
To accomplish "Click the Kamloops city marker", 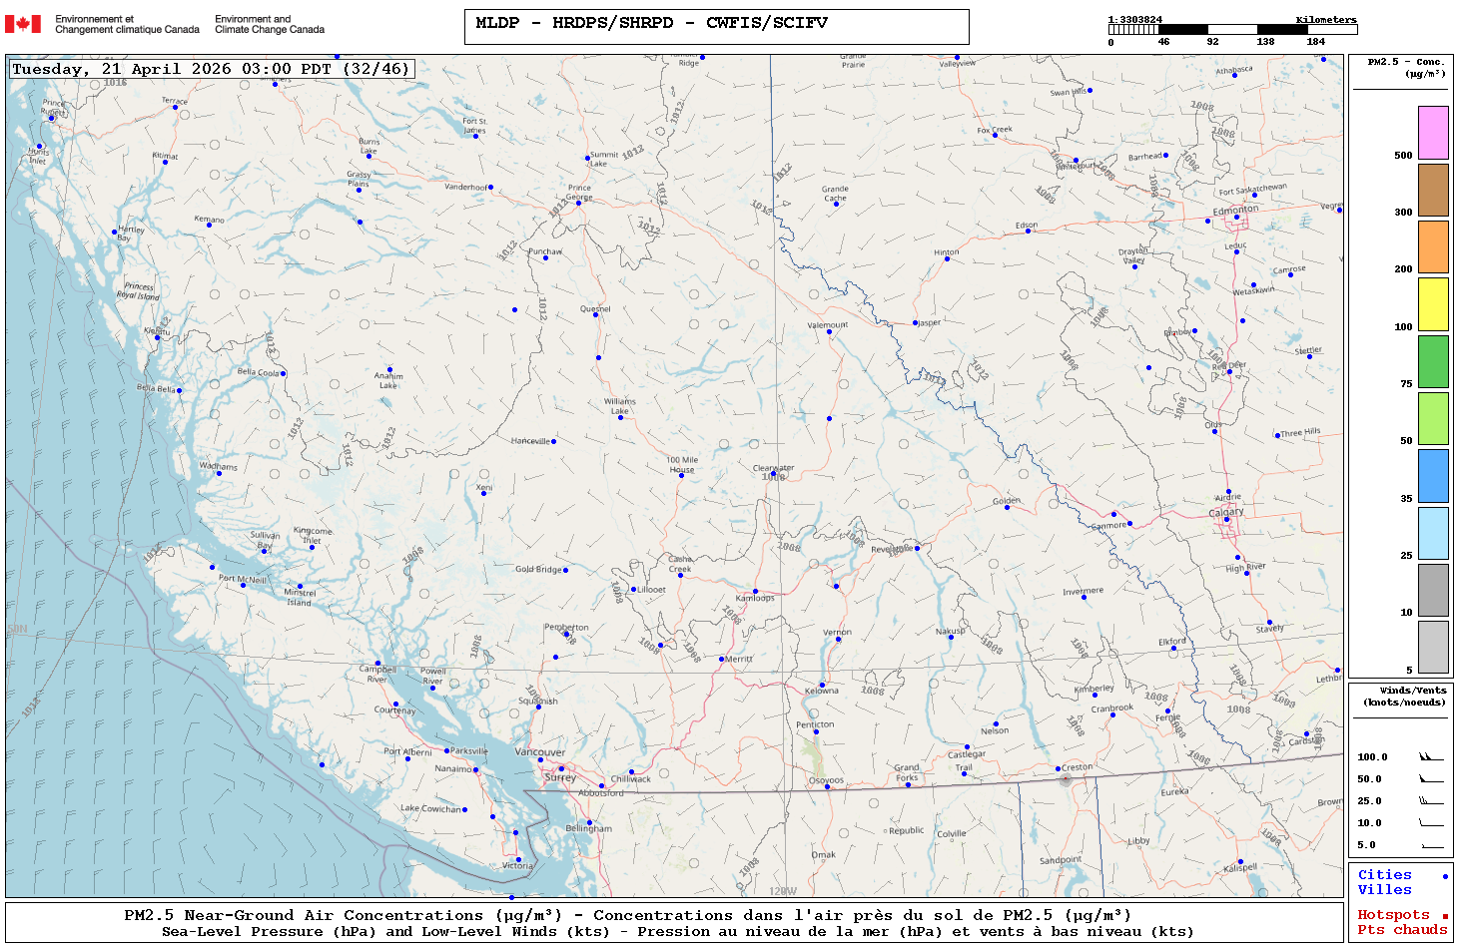I will pos(755,592).
